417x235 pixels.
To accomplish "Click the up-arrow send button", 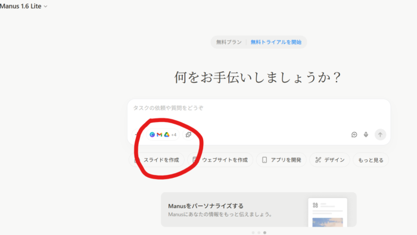I will pyautogui.click(x=380, y=134).
